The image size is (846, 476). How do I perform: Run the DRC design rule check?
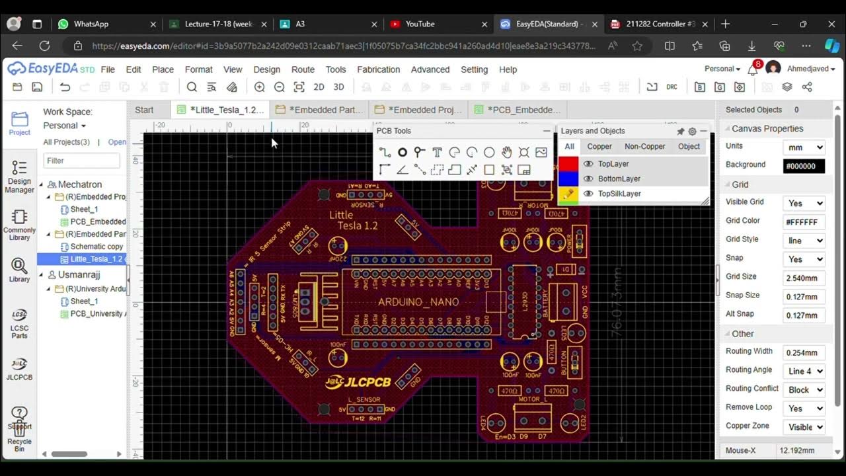click(x=672, y=87)
